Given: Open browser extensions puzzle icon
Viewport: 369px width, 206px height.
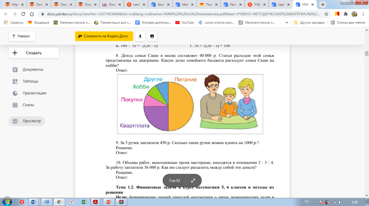Looking at the screenshot, I should pyautogui.click(x=346, y=14).
